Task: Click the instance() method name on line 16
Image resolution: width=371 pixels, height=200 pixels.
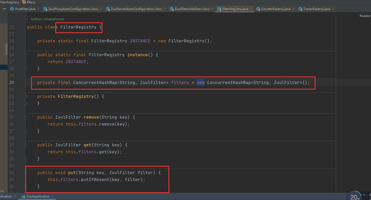Action: (138, 55)
